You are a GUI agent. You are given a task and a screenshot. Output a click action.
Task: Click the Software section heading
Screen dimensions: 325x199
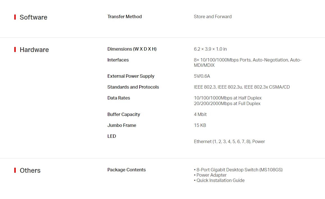(x=33, y=17)
